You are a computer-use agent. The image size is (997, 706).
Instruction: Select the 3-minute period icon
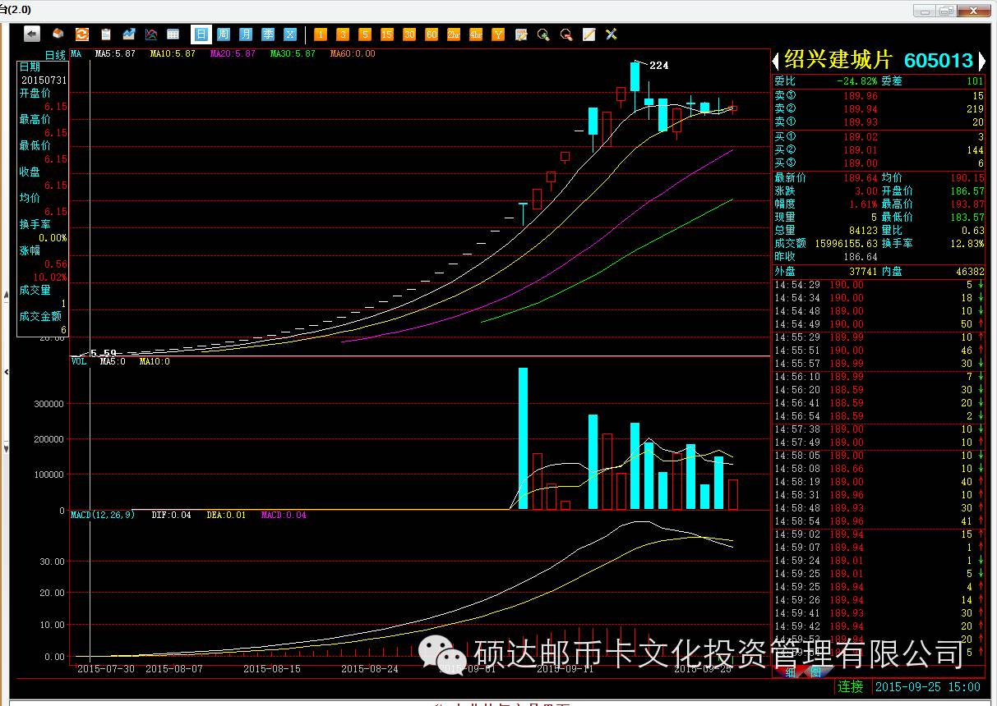pos(343,34)
